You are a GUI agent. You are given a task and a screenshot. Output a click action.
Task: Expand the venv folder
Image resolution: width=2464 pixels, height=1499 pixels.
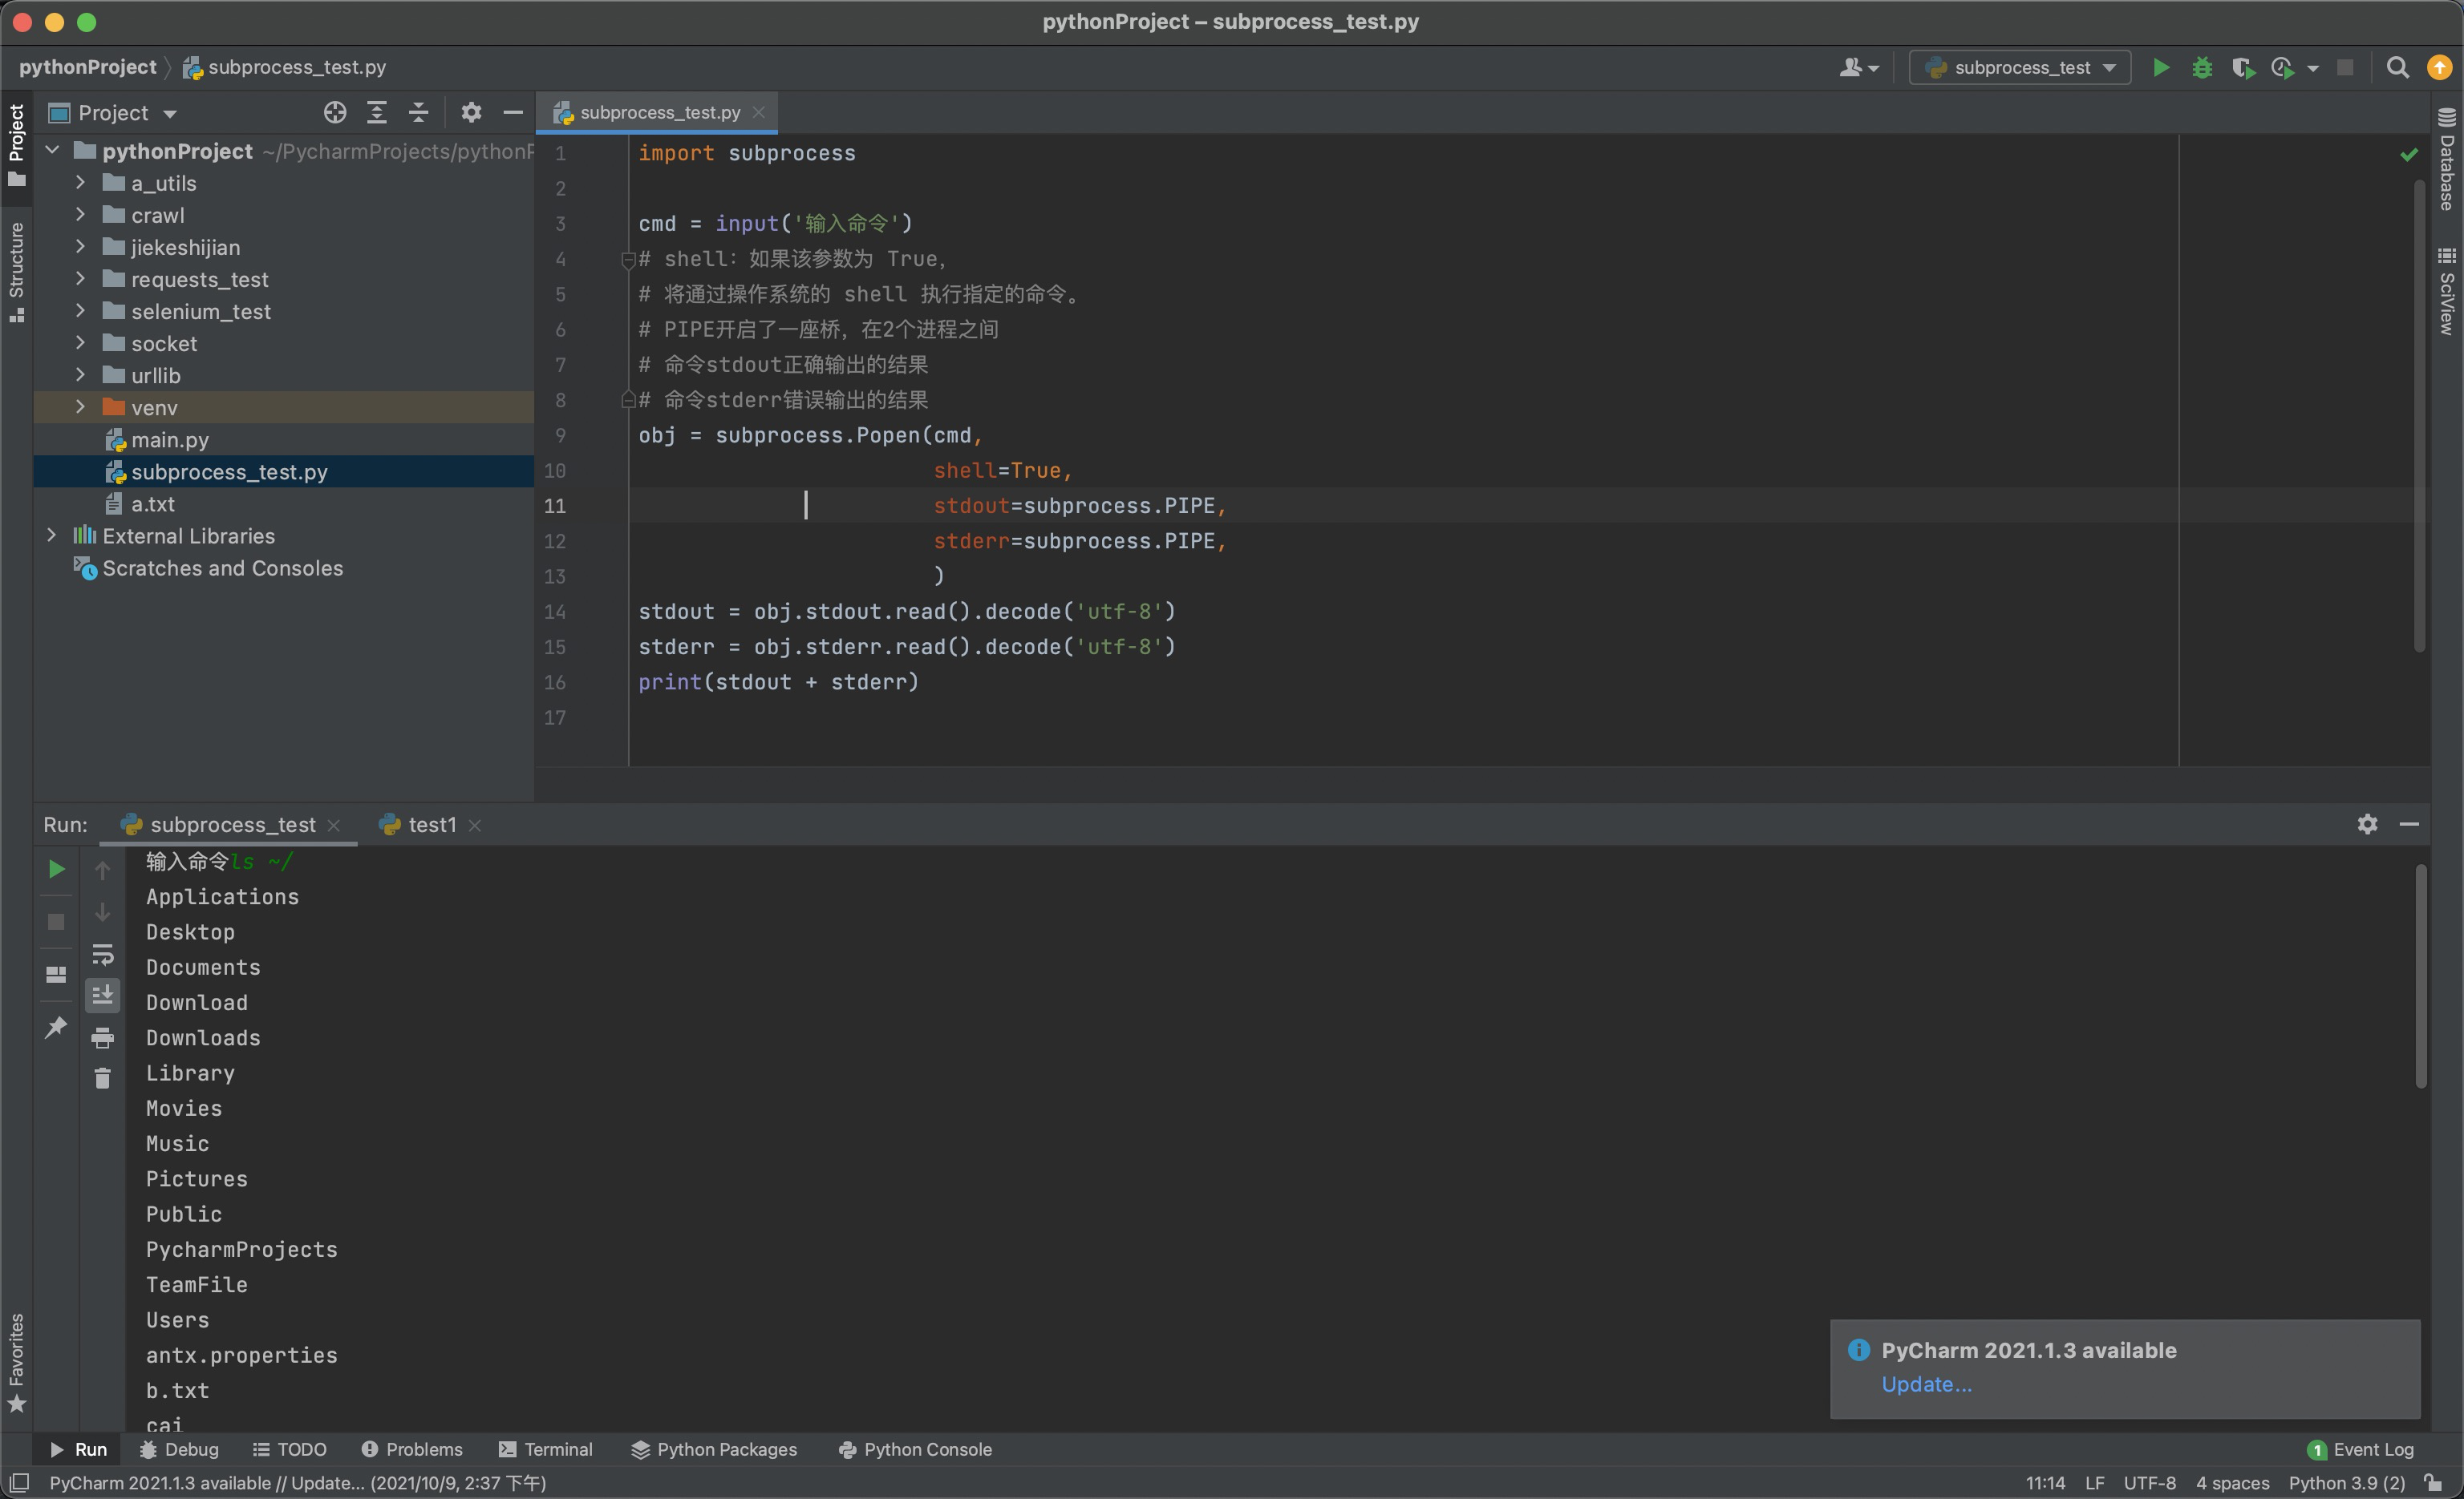point(81,406)
